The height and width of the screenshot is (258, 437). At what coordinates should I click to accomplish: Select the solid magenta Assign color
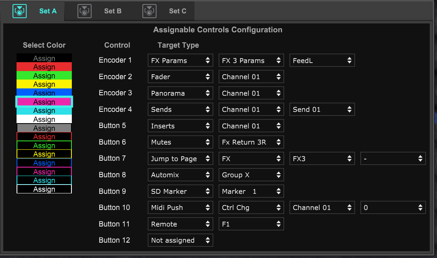coord(44,102)
